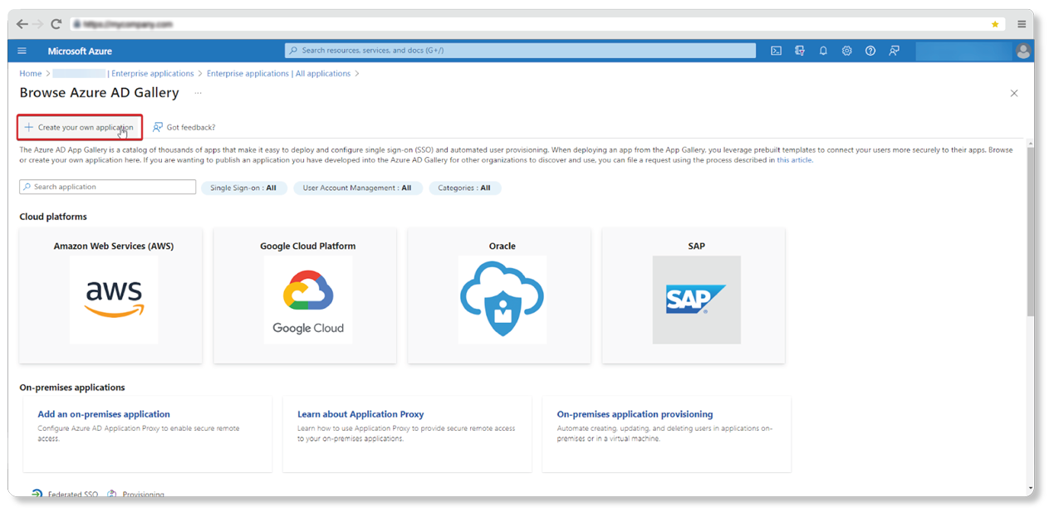Screen dimensions: 1049x508
Task: Open Enterprise applications | All applications breadcrumb
Action: coord(278,73)
